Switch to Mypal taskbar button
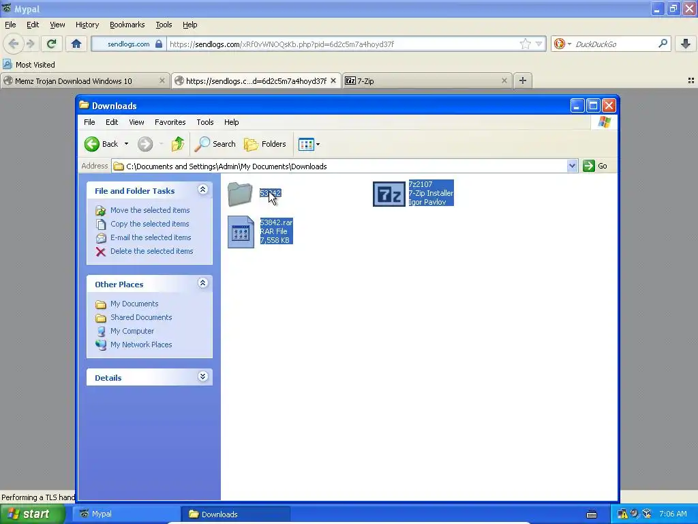Screen dimensions: 698x524 [126, 514]
